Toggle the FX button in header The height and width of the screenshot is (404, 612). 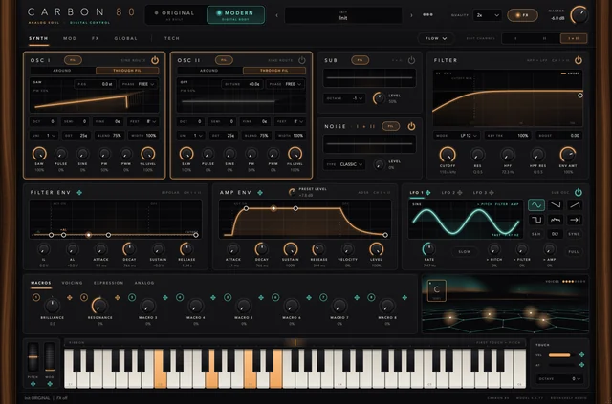[522, 15]
